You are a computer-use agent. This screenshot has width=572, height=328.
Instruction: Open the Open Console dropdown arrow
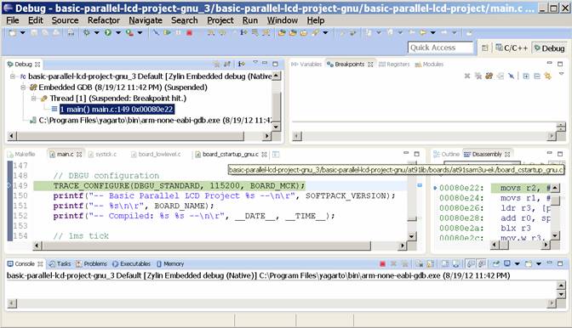coord(539,263)
